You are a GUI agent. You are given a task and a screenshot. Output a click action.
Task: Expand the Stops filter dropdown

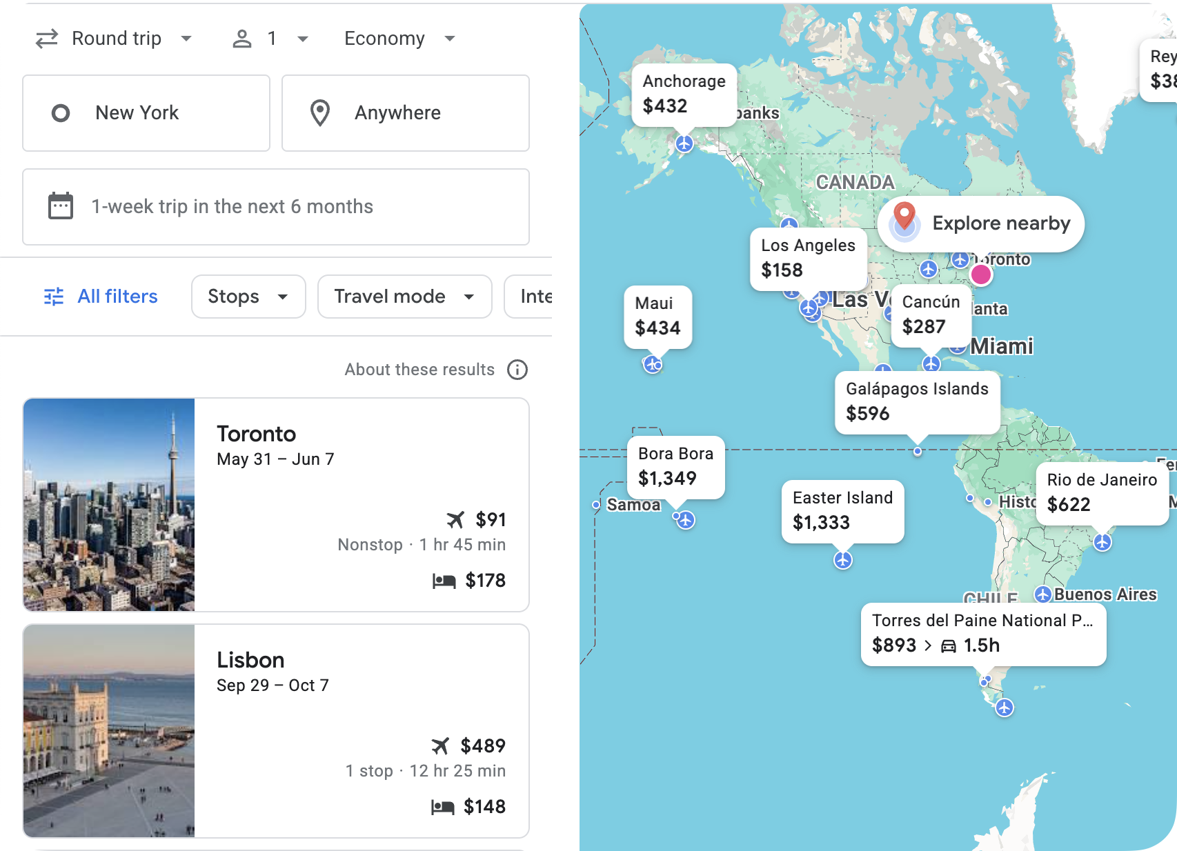(248, 297)
